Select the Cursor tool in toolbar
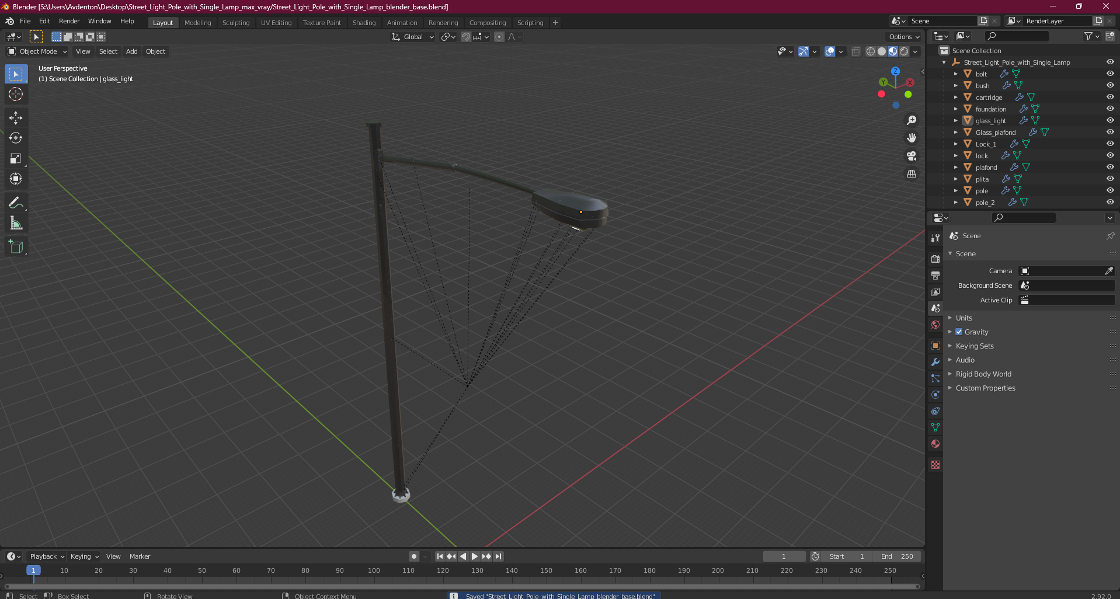Screen dimensions: 1120x599 tap(16, 94)
